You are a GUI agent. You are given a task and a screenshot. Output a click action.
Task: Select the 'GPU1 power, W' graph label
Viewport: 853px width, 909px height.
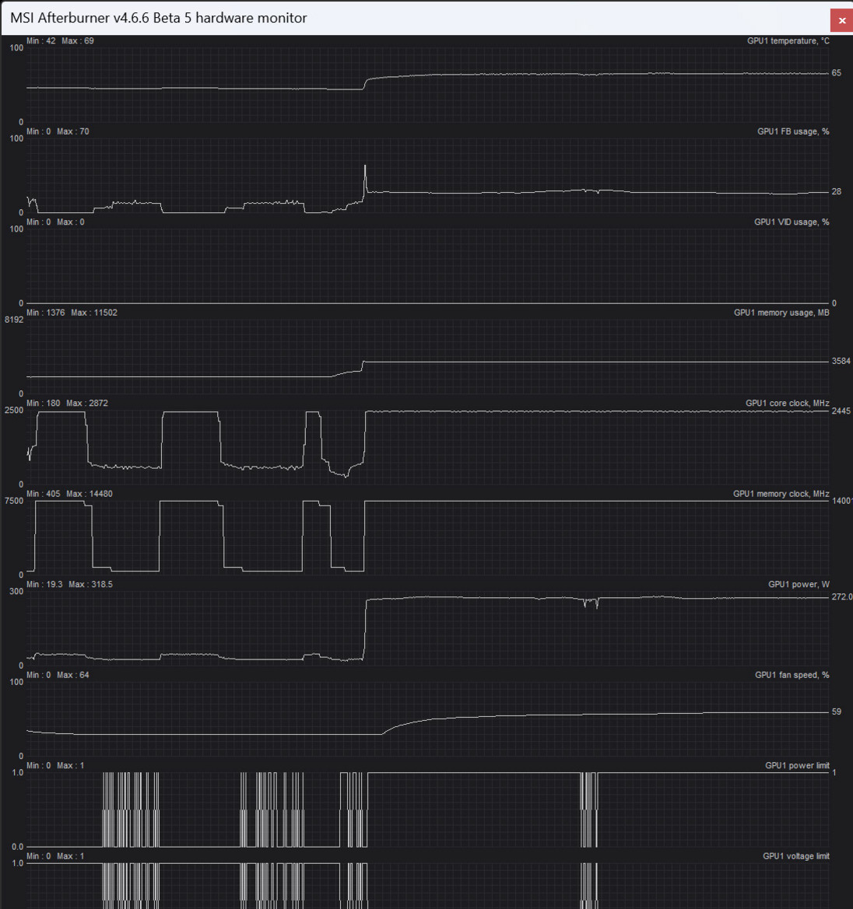click(x=799, y=585)
